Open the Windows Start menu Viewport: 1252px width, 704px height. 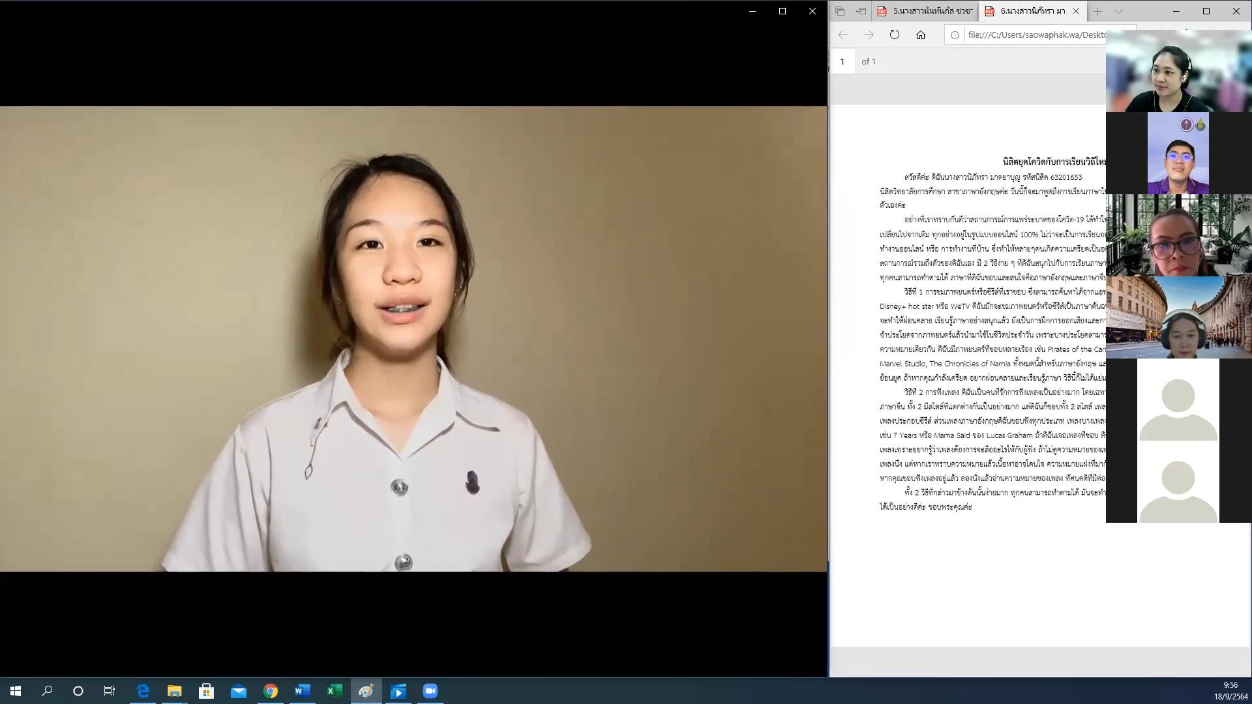(16, 691)
